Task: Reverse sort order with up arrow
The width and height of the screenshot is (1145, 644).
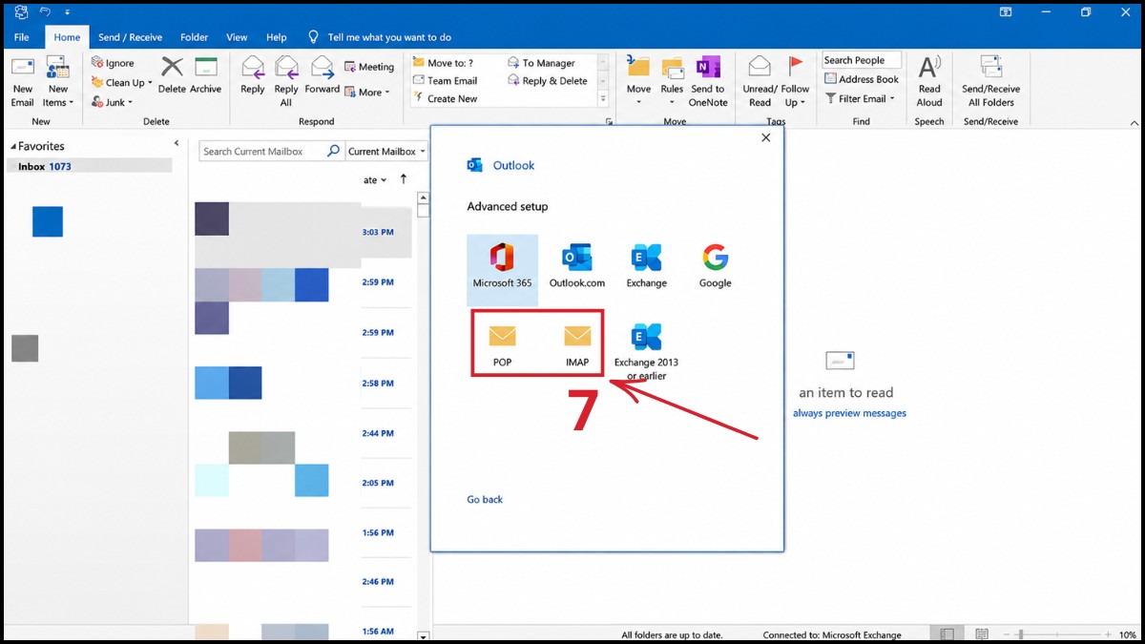Action: [404, 179]
